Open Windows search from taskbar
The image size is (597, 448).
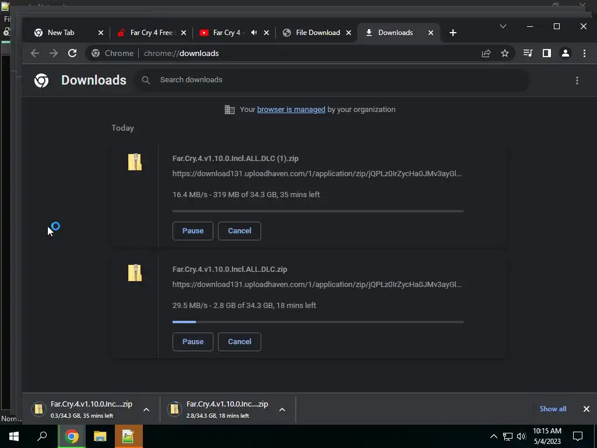pyautogui.click(x=42, y=436)
